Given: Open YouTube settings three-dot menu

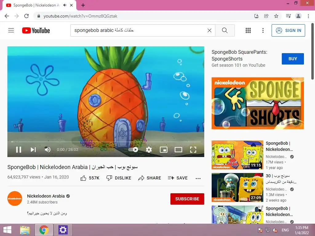Looking at the screenshot, I should tap(263, 30).
